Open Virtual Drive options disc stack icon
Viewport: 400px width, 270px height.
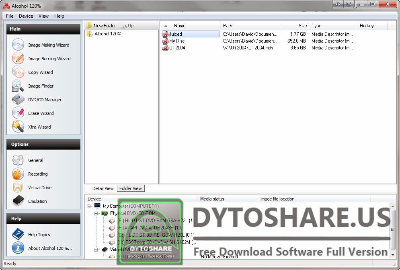click(x=18, y=187)
